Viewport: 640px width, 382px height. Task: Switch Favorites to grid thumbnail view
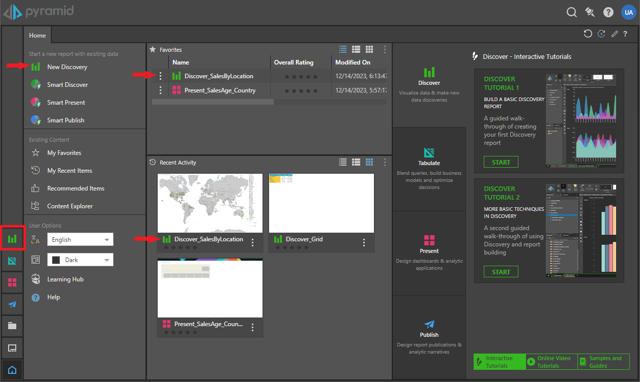coord(369,49)
